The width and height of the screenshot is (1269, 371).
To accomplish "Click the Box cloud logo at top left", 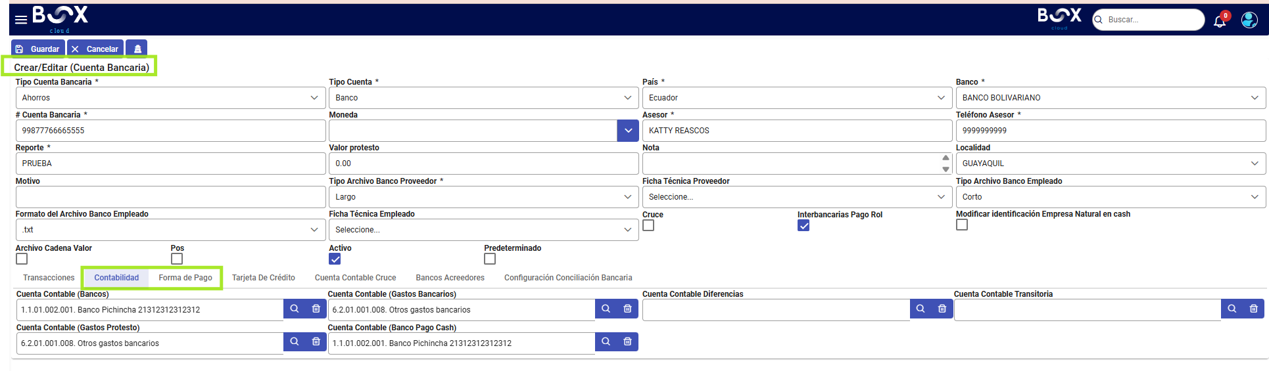I will click(x=60, y=19).
